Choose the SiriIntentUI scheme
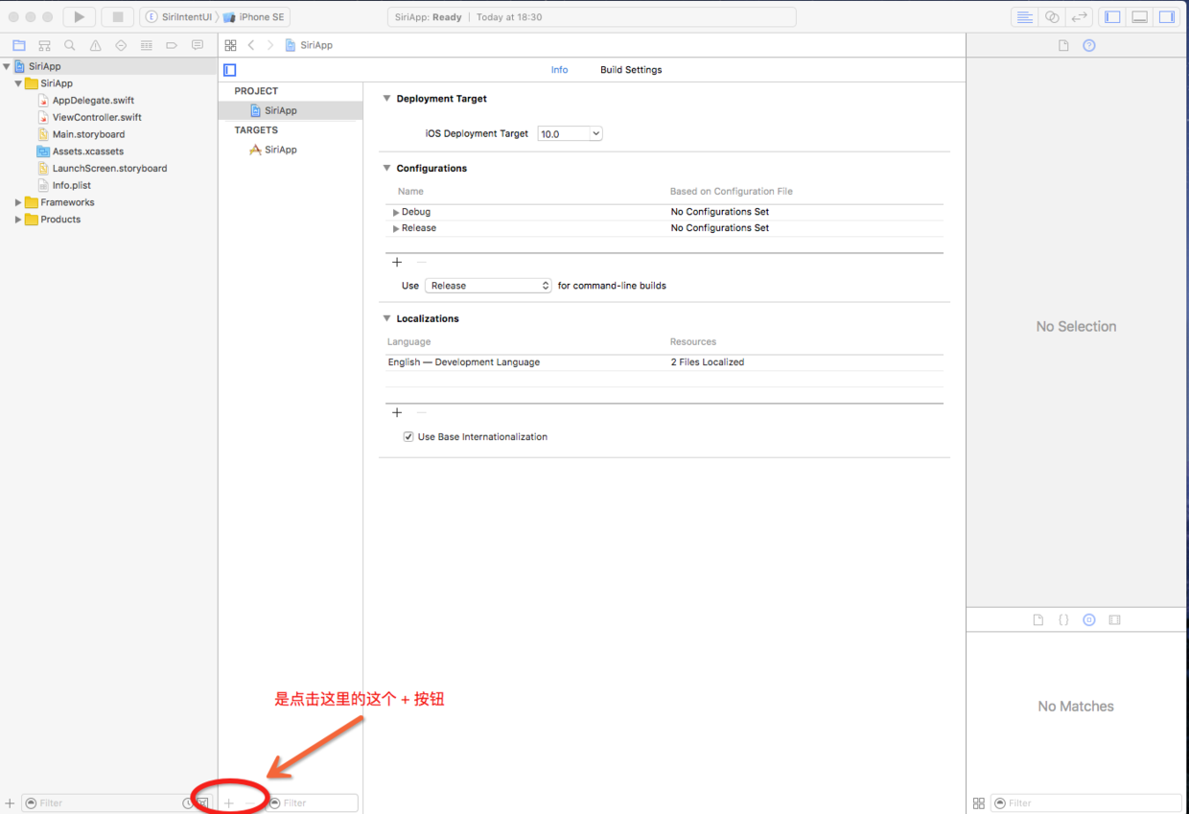 [x=179, y=17]
